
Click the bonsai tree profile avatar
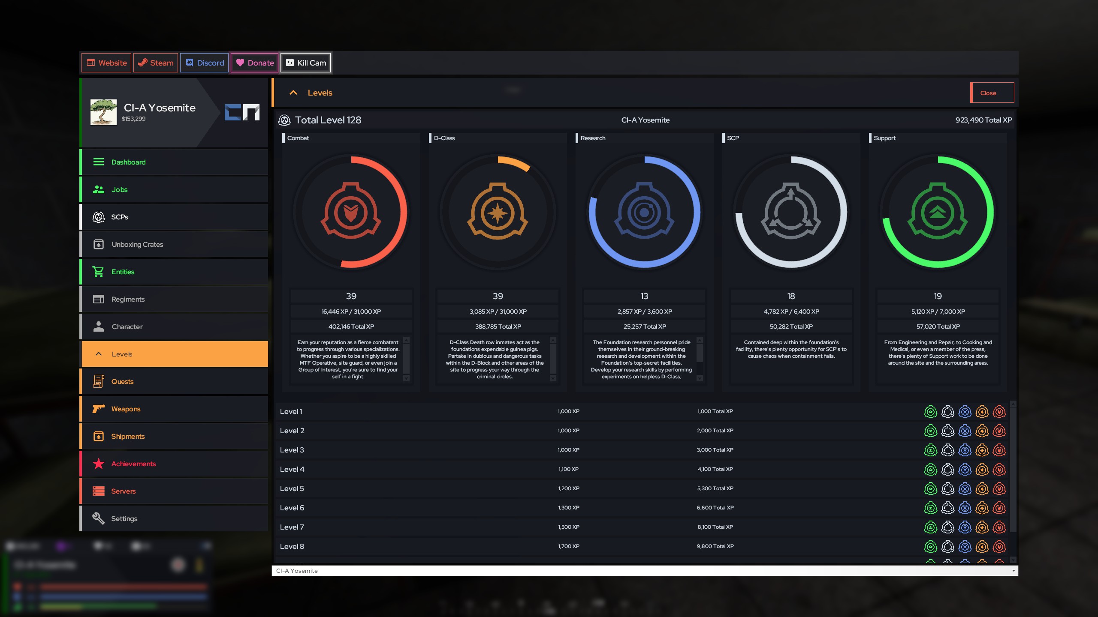pyautogui.click(x=103, y=112)
